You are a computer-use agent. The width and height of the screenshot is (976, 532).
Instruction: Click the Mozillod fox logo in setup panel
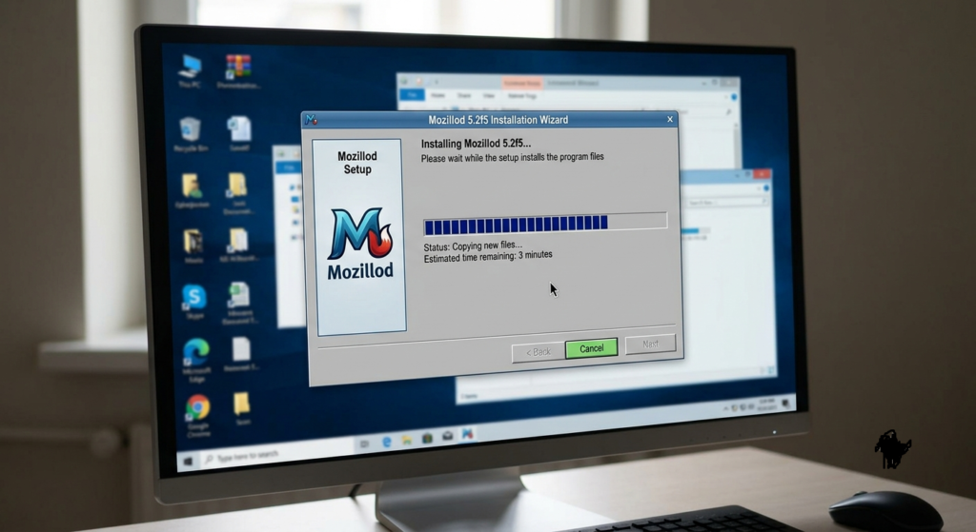[x=360, y=234]
